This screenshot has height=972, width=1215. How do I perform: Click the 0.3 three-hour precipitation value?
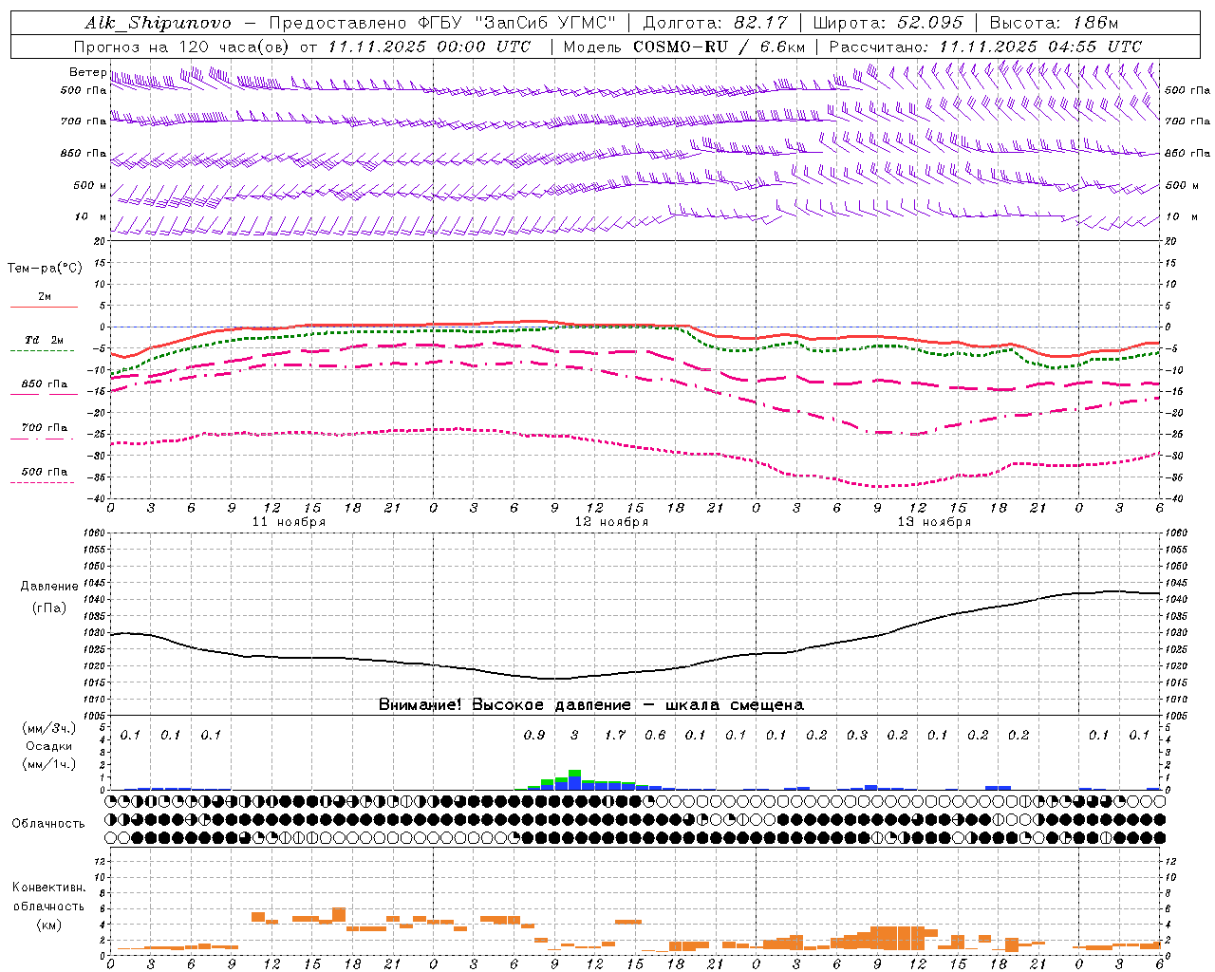(857, 735)
